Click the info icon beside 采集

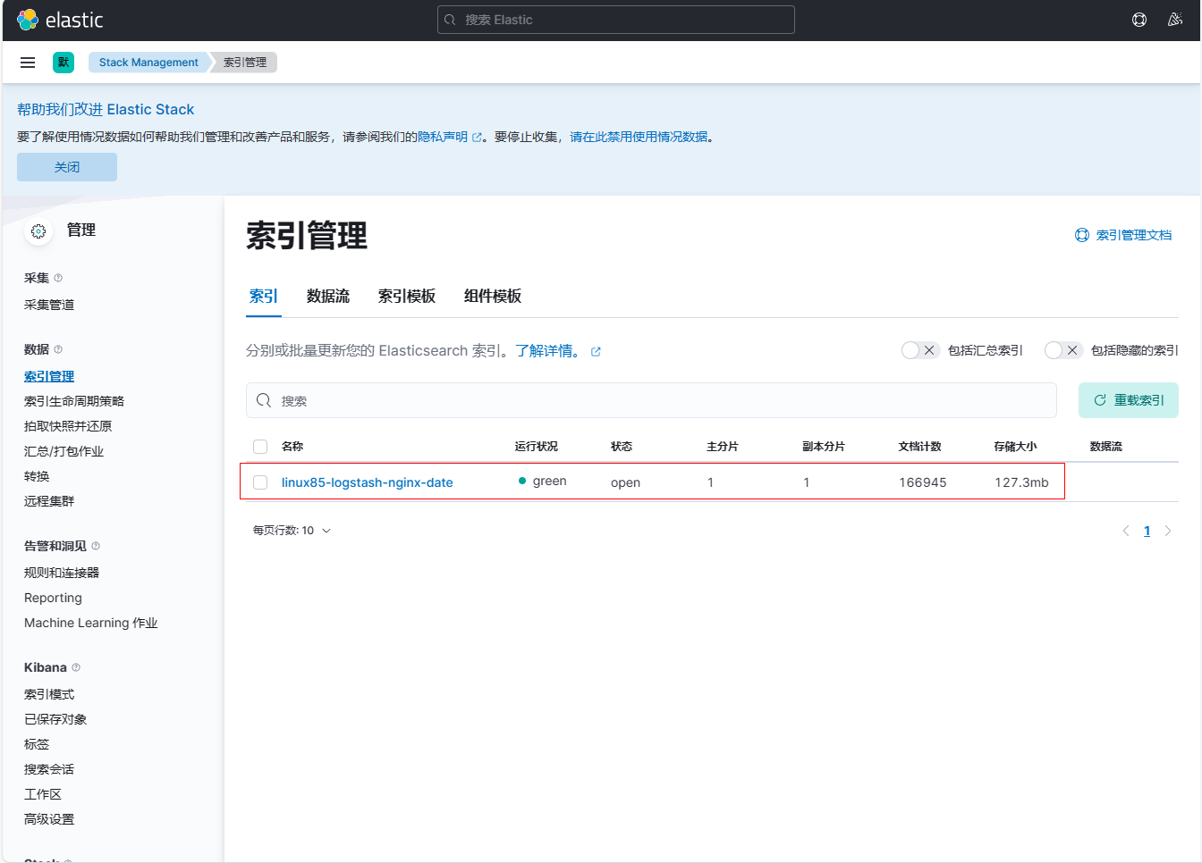58,278
